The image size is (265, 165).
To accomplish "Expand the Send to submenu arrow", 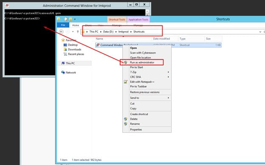I will pos(168,98).
